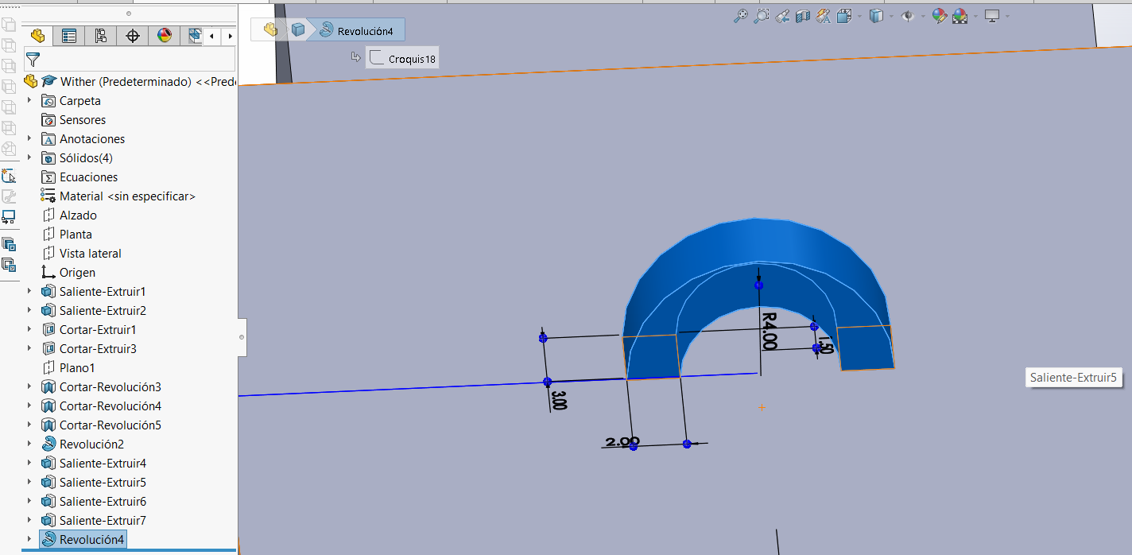Switch to the DisplayManager tab
The image size is (1132, 555).
pos(165,36)
